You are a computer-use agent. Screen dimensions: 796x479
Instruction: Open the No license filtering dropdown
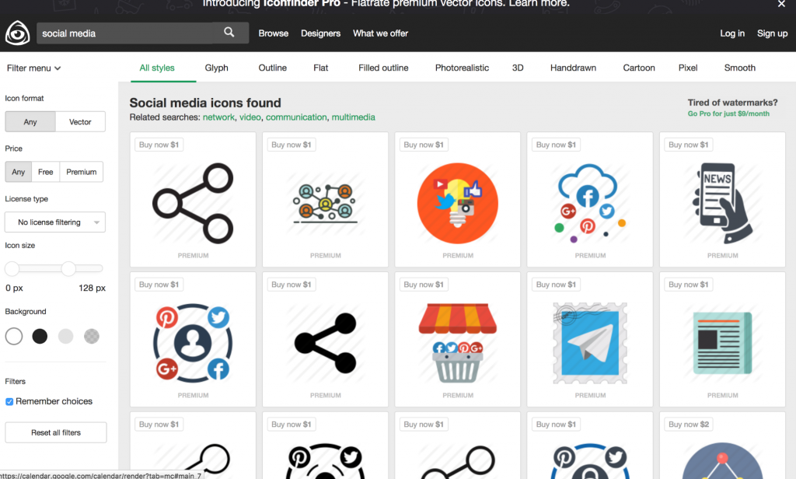[55, 222]
